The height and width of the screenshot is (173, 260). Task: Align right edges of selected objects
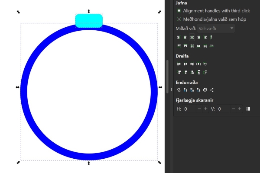198,38
